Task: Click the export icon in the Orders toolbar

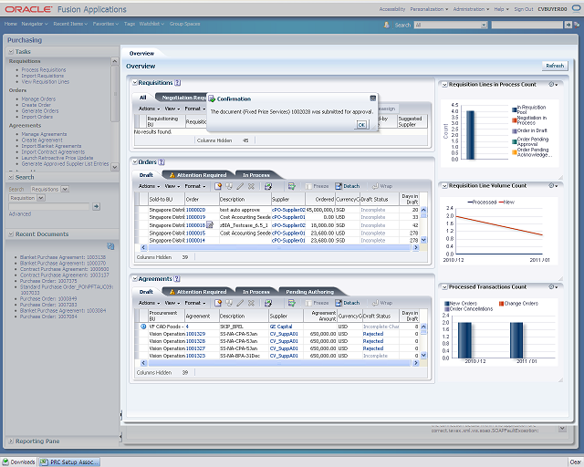Action: pyautogui.click(x=268, y=186)
